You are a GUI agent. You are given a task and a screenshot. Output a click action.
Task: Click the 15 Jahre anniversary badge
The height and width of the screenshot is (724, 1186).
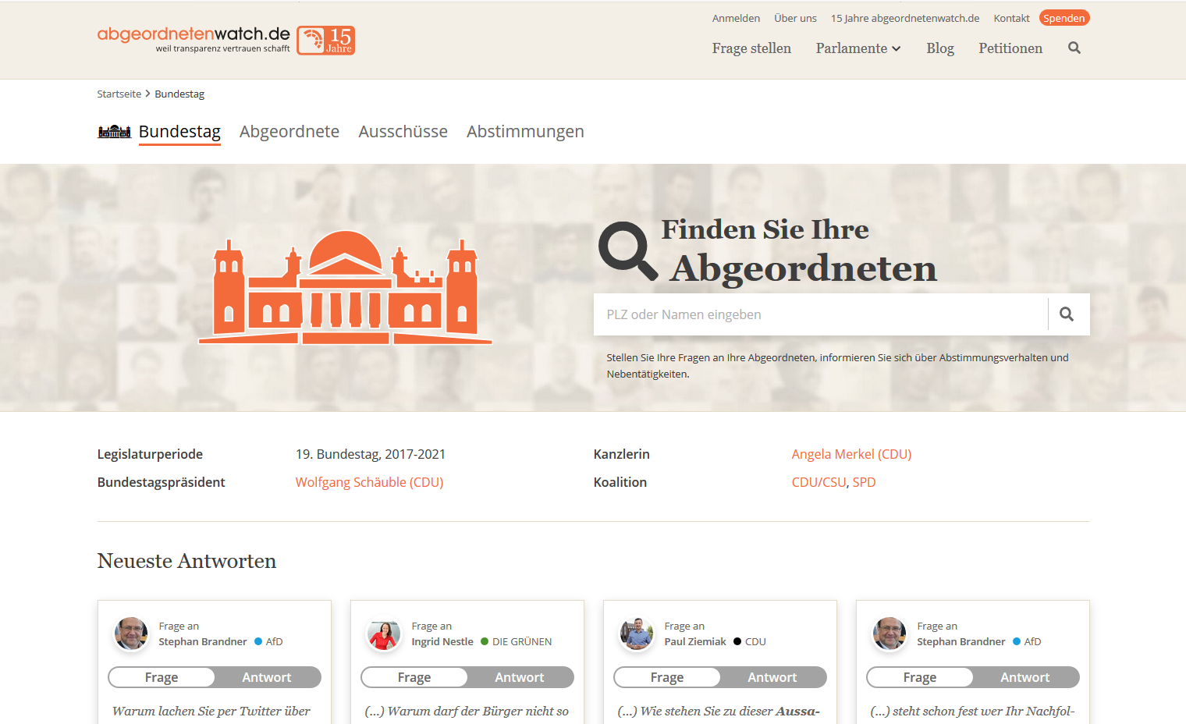coord(326,41)
